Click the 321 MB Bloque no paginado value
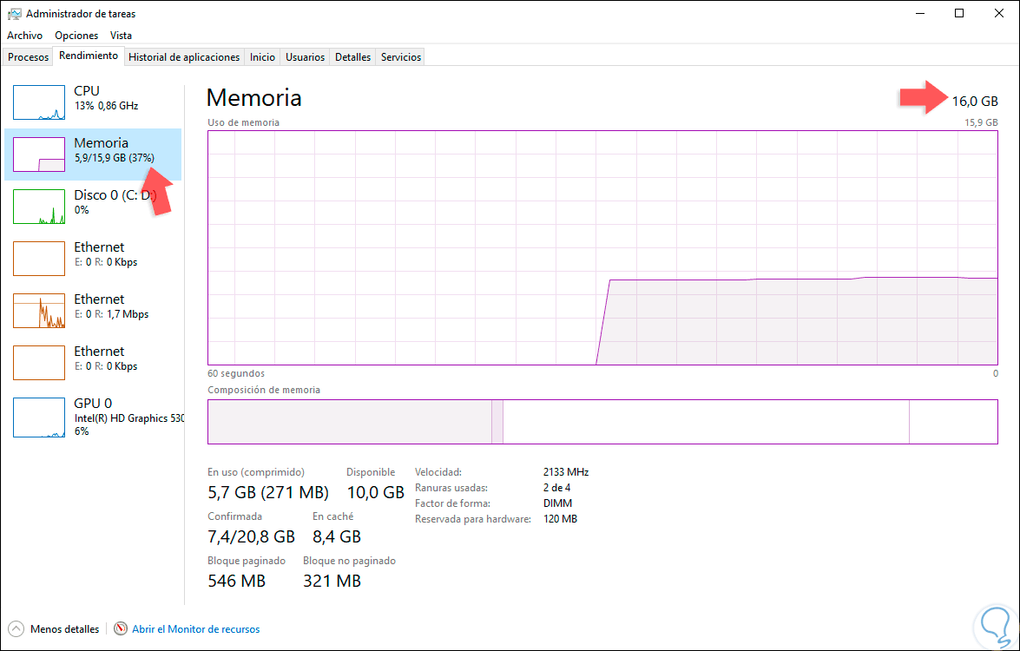1020x651 pixels. (332, 581)
